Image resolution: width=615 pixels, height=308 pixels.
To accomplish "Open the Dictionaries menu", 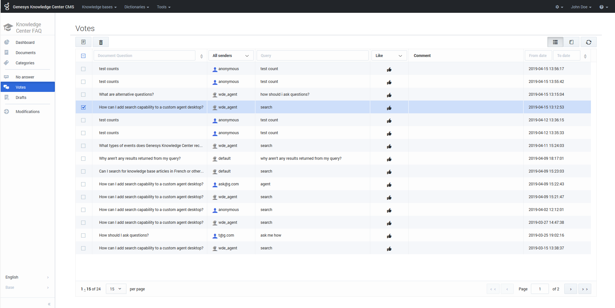I will [x=136, y=7].
